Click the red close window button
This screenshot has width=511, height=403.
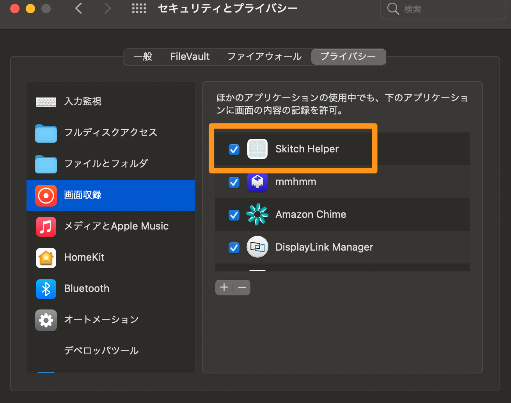(15, 9)
